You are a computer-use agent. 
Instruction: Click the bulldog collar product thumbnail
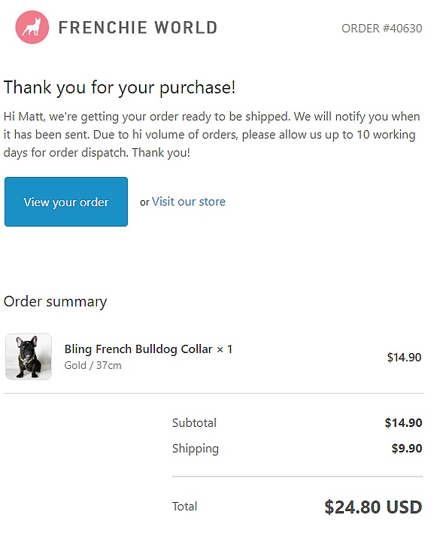click(x=29, y=357)
